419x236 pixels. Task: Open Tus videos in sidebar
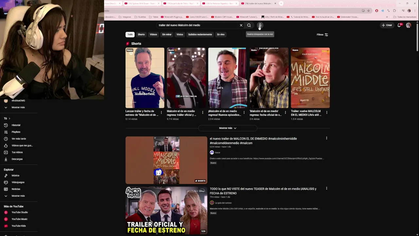coord(17,152)
